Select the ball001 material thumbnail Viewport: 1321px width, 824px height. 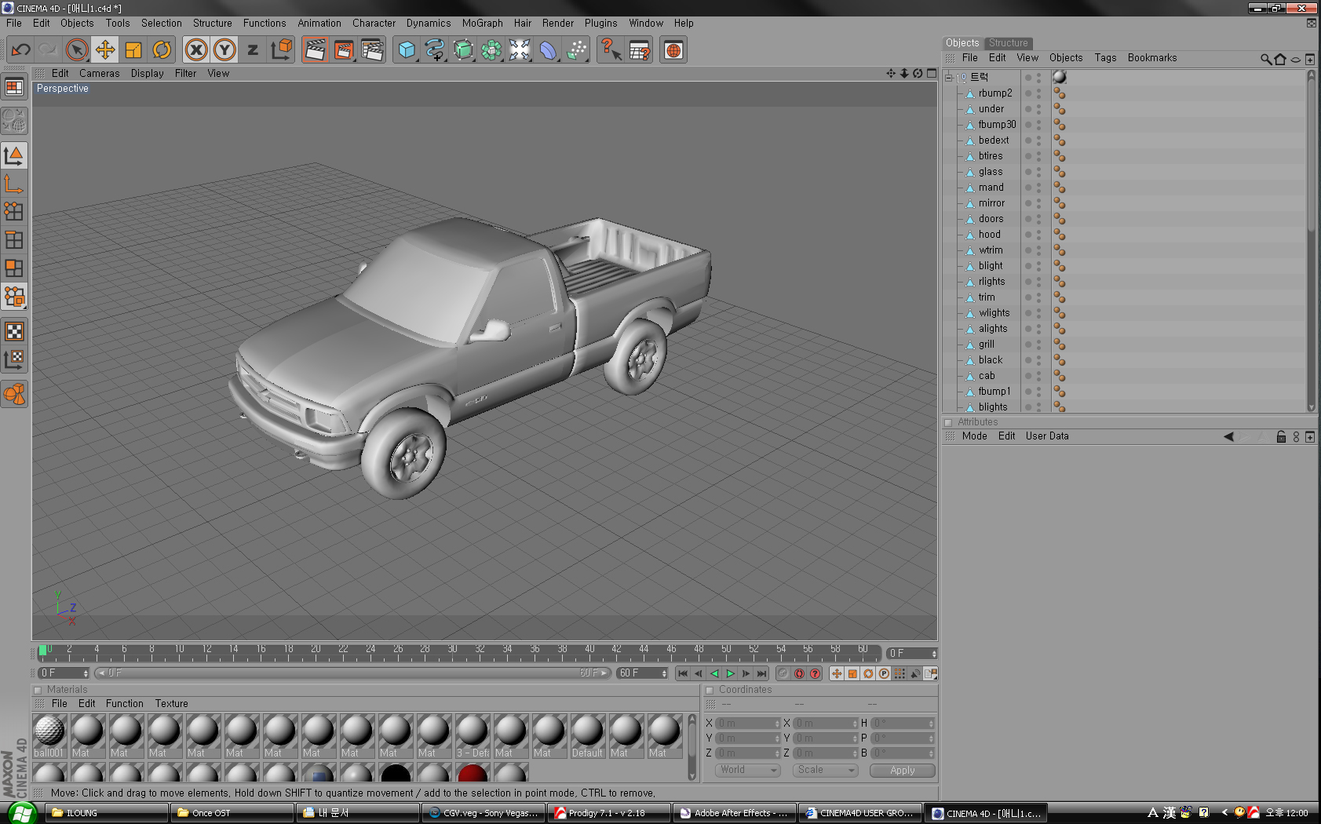[49, 735]
